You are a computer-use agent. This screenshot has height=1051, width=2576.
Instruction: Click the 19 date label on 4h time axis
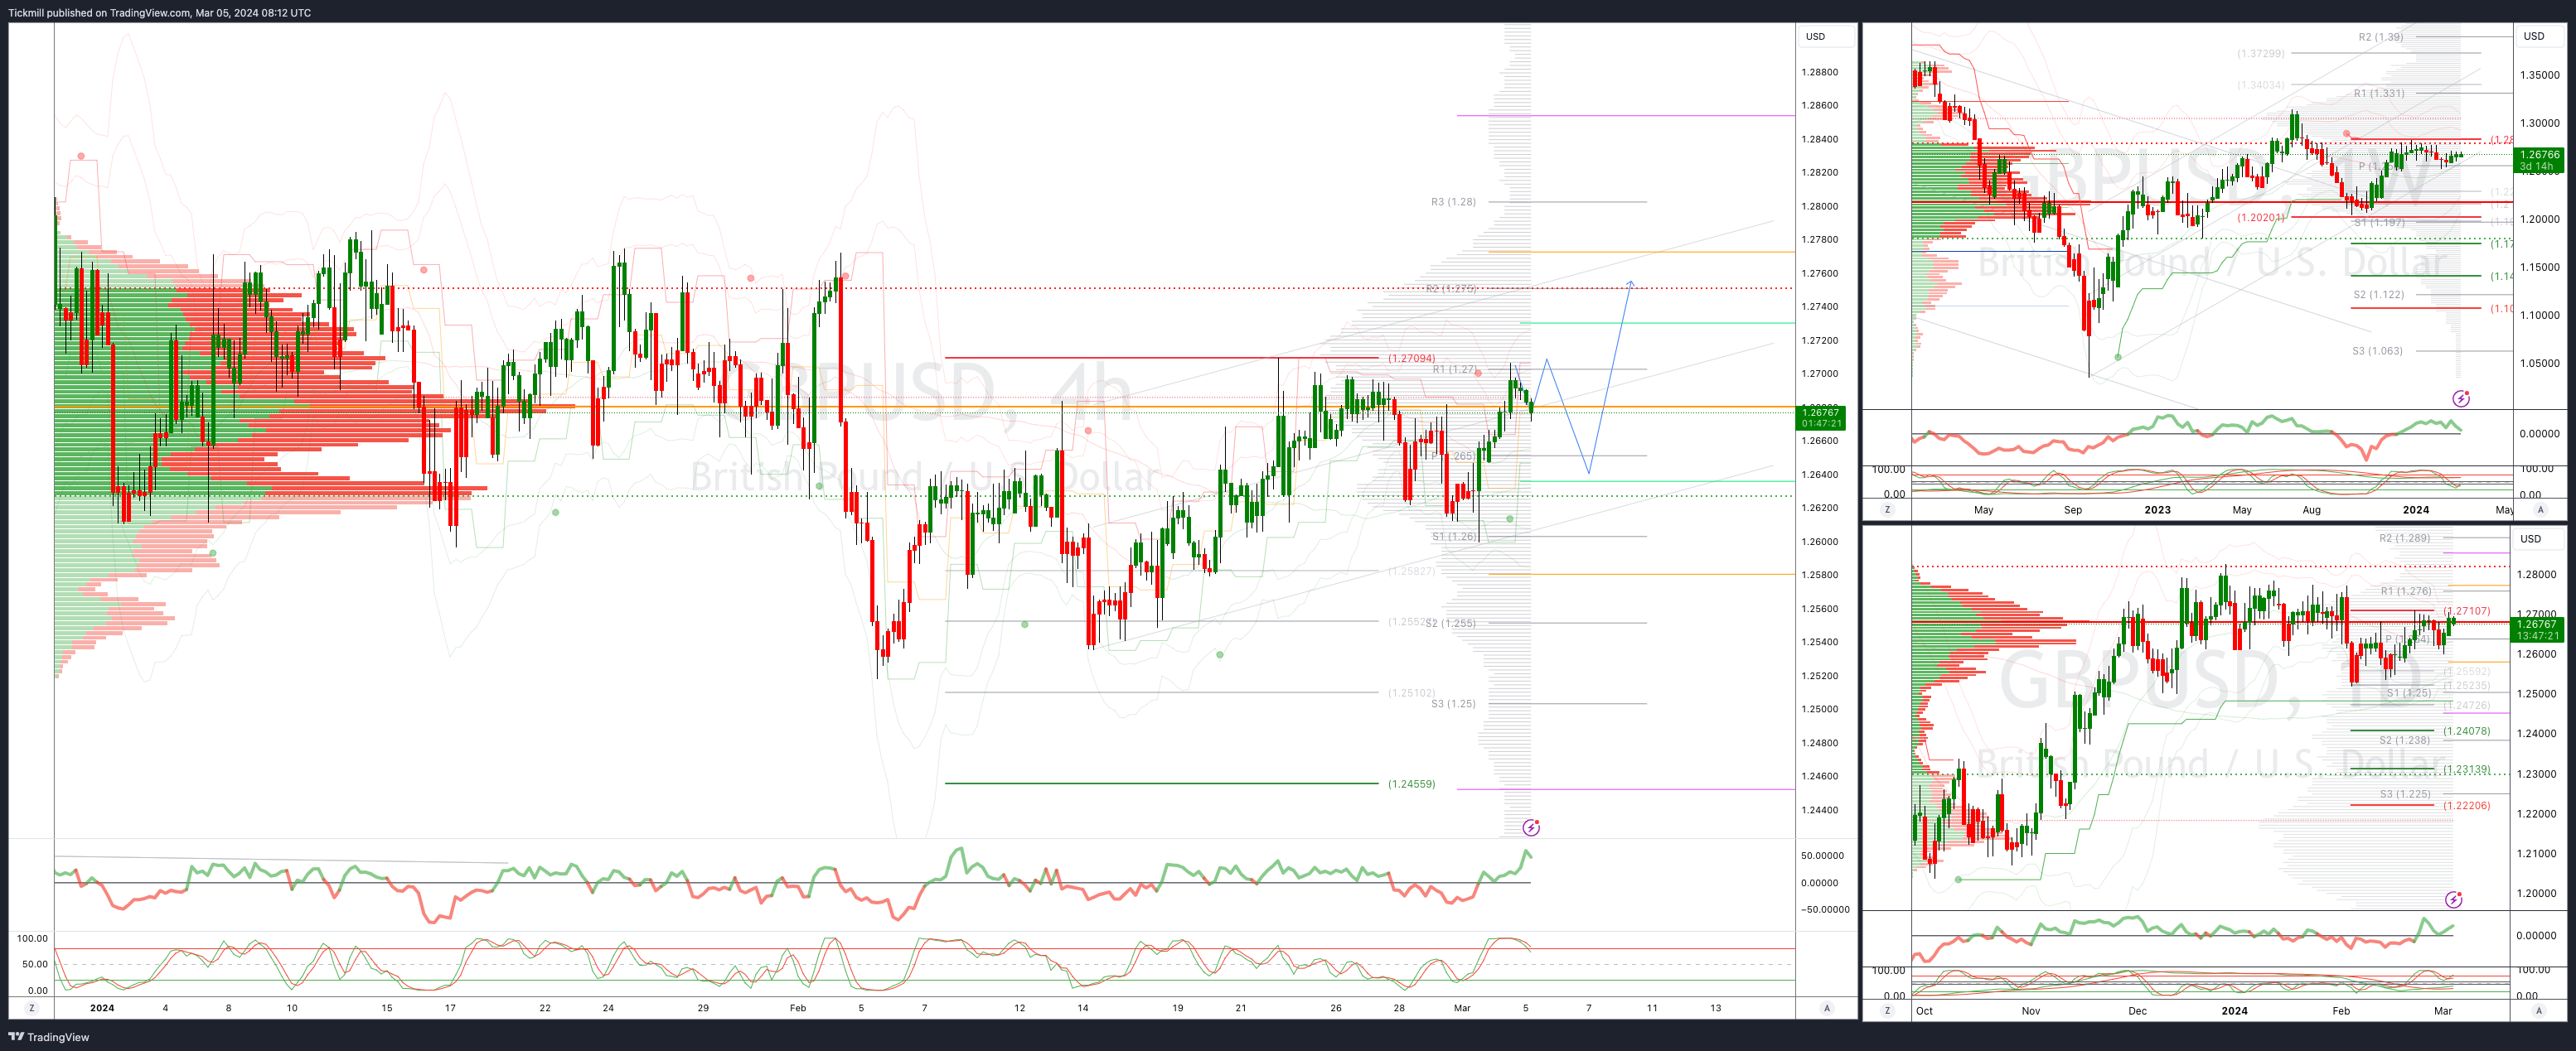pyautogui.click(x=1178, y=1008)
